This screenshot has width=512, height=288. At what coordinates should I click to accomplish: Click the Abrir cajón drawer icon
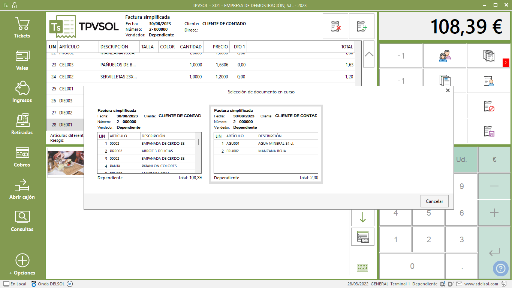(x=22, y=189)
